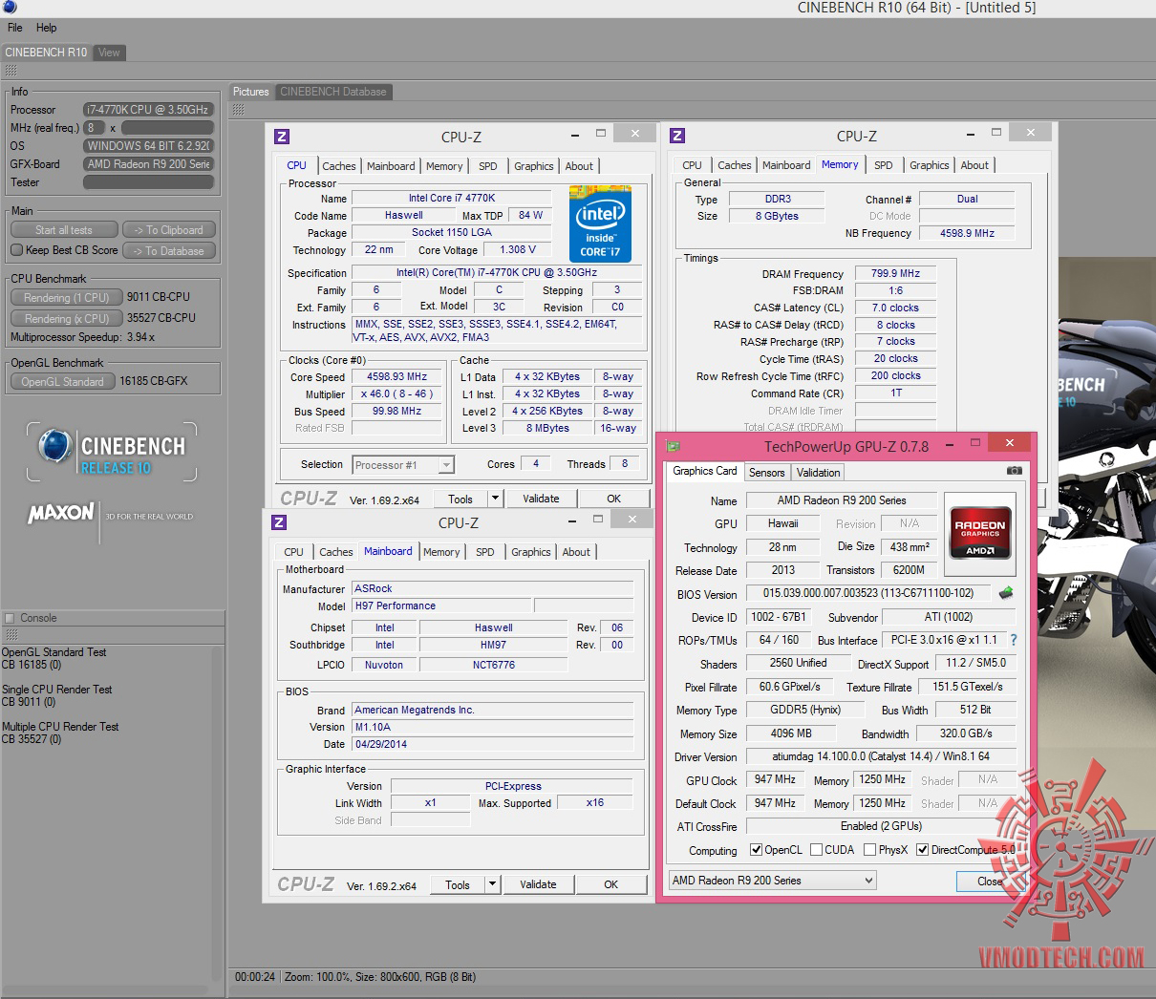Open About tab in the CPU-Z Memory window

click(974, 165)
